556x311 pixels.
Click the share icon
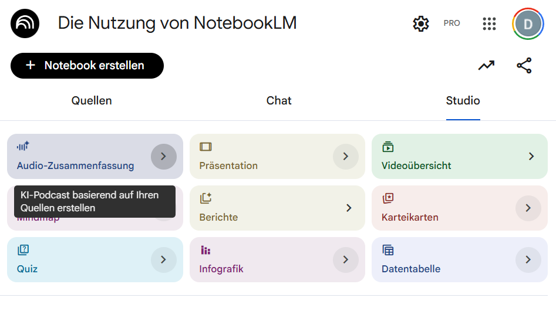coord(524,66)
